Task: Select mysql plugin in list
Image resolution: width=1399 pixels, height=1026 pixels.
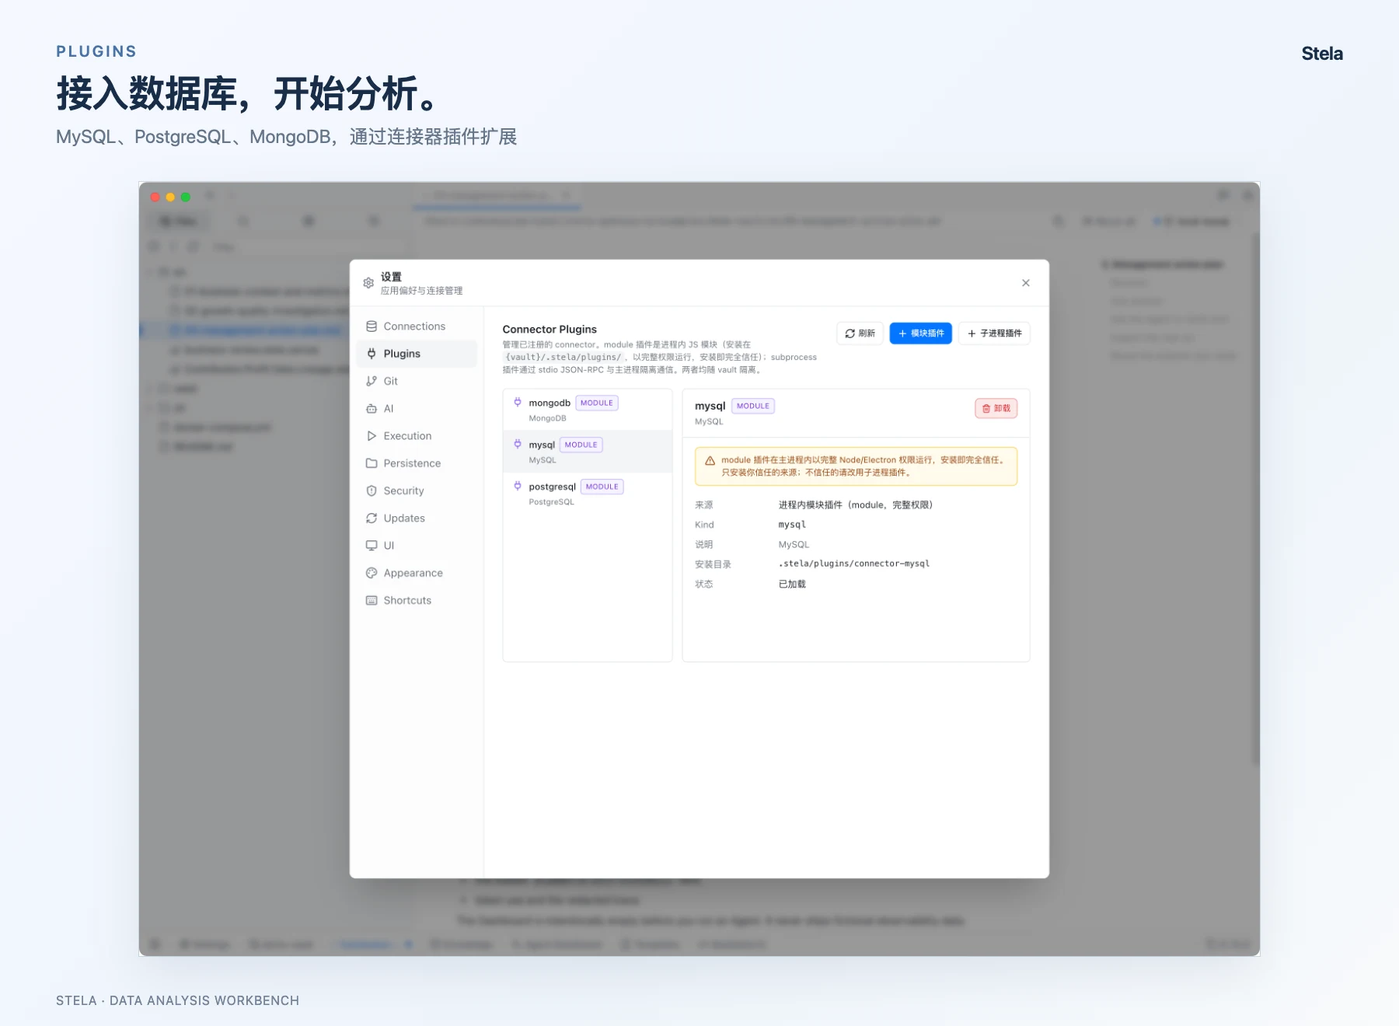Action: [x=588, y=452]
